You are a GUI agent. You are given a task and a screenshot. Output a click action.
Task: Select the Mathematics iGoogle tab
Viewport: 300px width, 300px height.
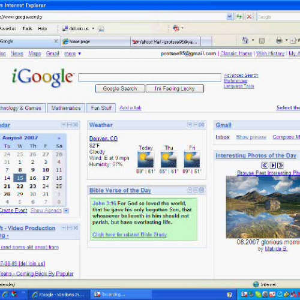pos(66,108)
